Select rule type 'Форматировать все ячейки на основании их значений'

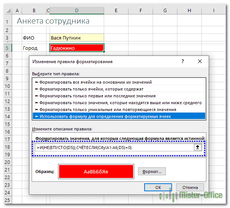(119, 82)
